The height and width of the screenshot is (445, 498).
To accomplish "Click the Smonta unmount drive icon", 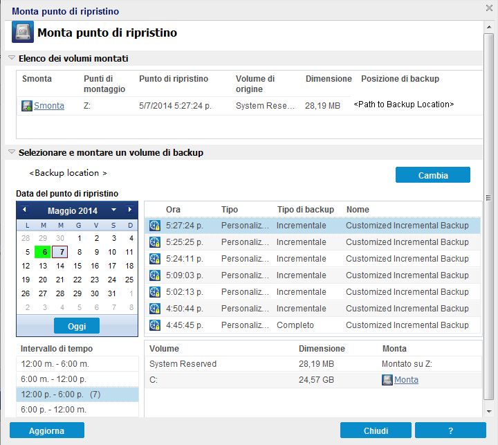I will click(x=27, y=106).
